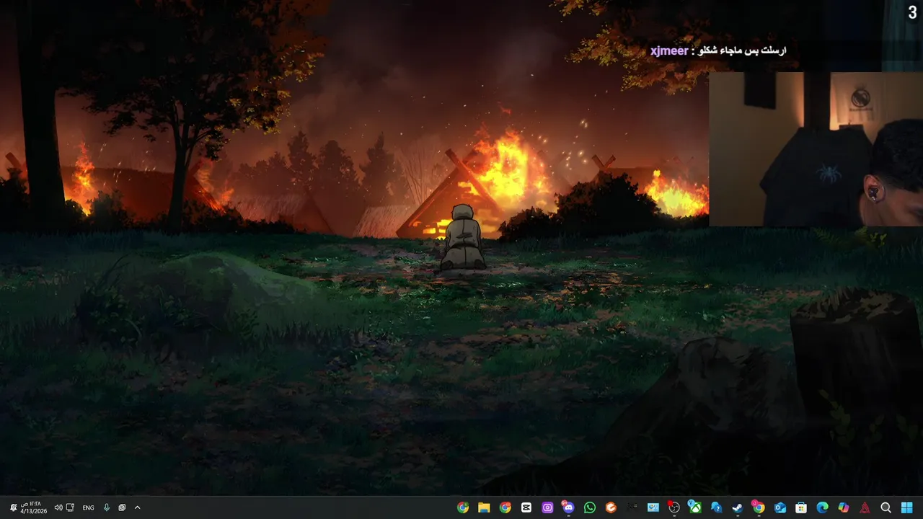Open File Explorer folder icon
Screen dimensions: 923x519
[x=484, y=507]
